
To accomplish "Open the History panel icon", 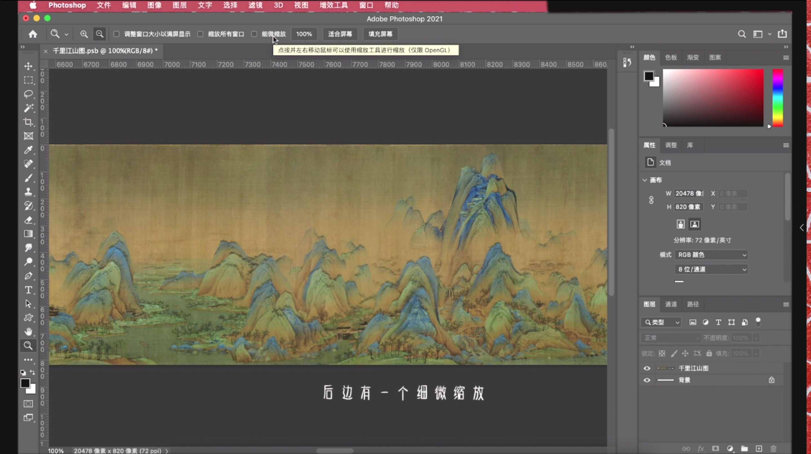I will click(x=627, y=62).
